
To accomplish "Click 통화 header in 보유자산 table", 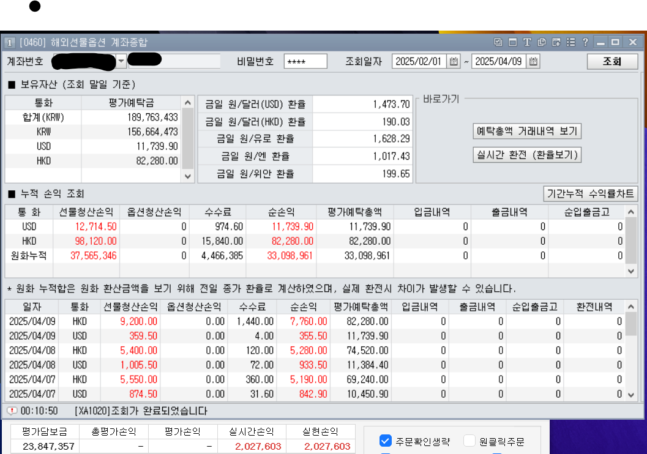I will [43, 103].
